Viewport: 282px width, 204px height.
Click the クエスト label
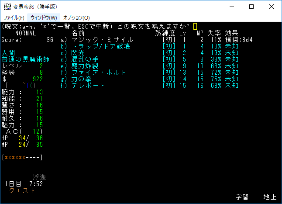[22, 190]
